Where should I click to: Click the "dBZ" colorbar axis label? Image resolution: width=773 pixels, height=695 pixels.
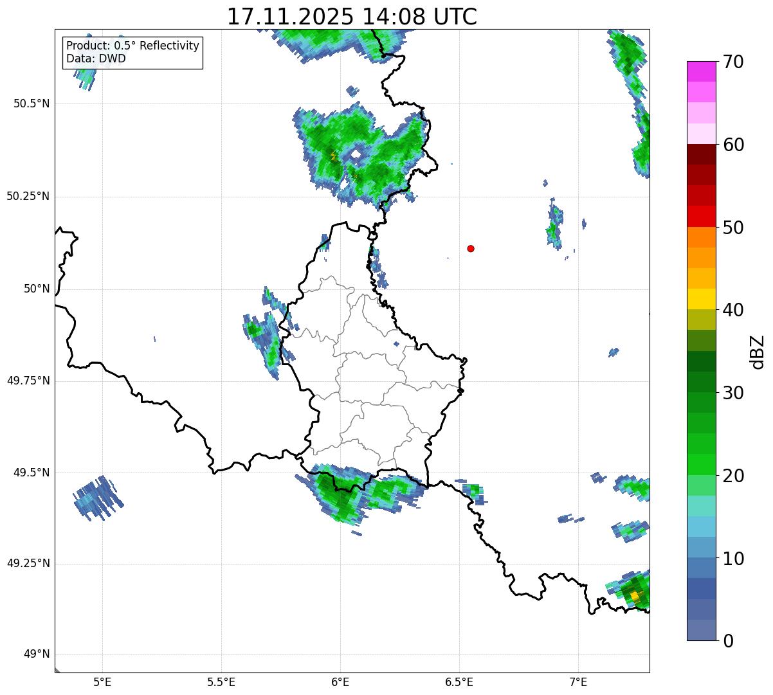pos(758,352)
